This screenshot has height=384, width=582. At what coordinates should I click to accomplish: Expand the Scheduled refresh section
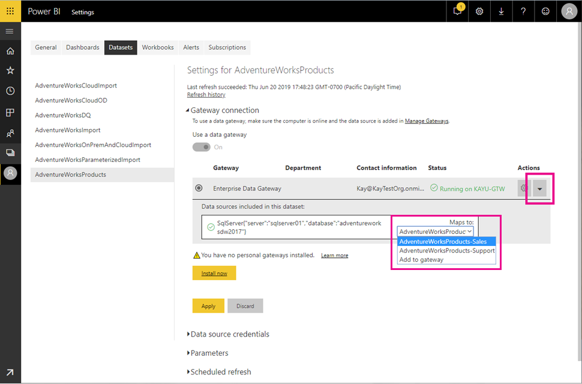[219, 372]
